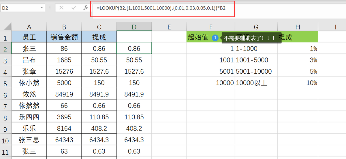
Task: Select column F header
Action: click(x=211, y=27)
